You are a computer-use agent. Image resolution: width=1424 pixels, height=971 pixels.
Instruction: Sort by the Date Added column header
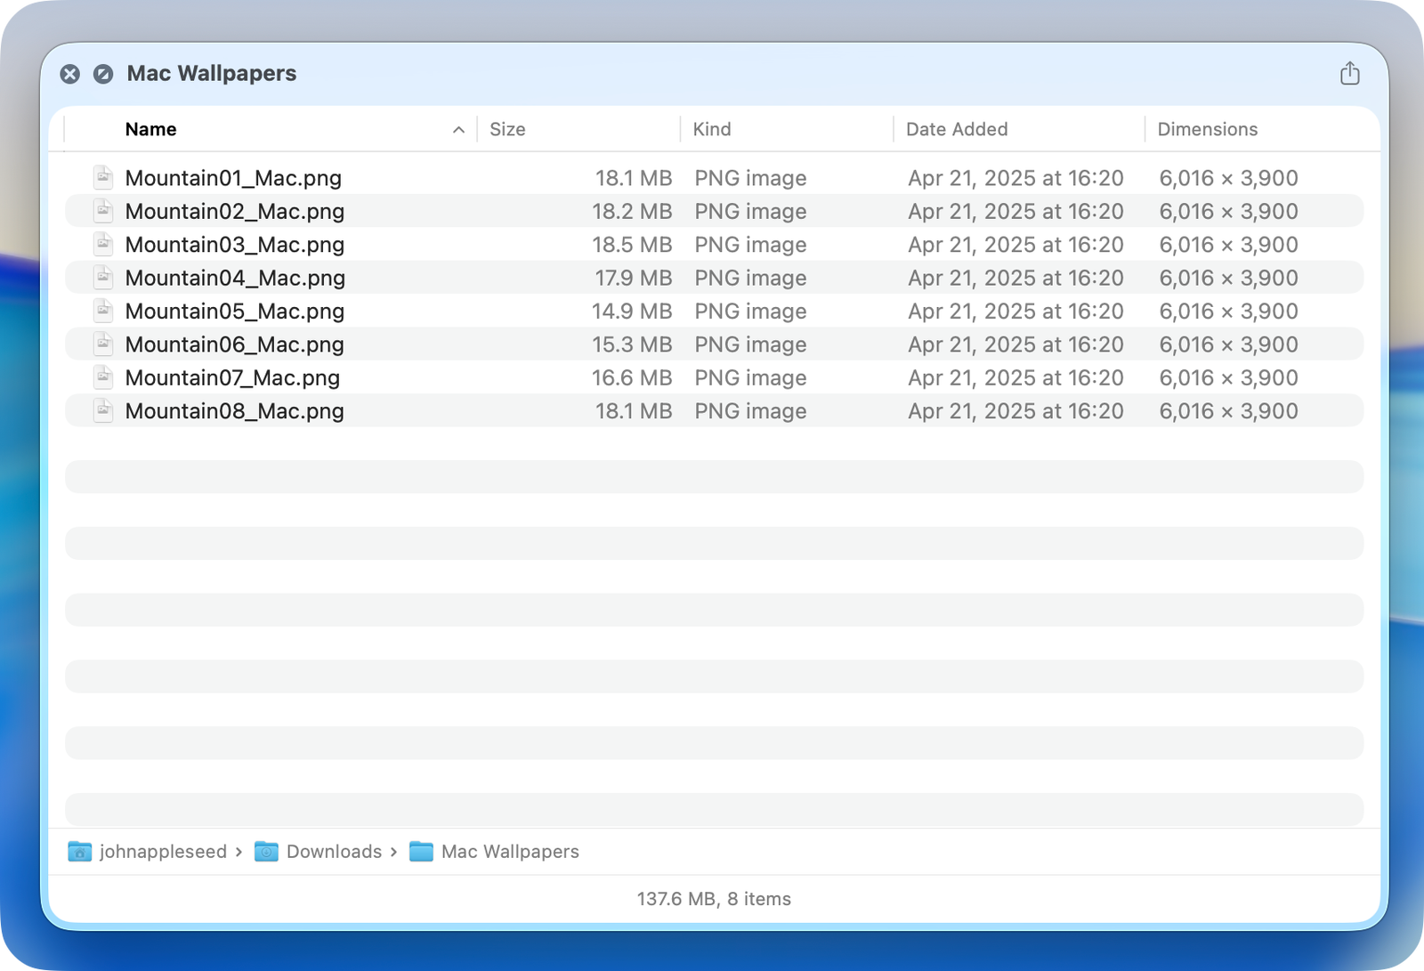pyautogui.click(x=957, y=130)
